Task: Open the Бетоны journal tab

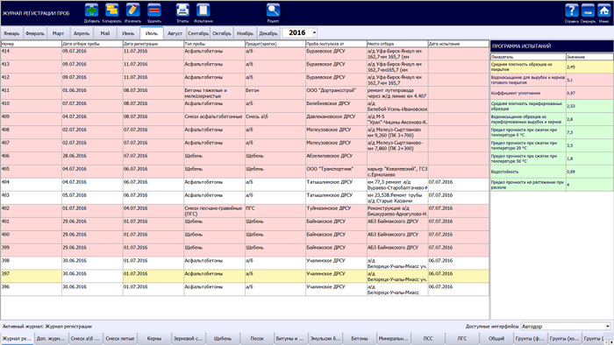Action: coord(360,338)
